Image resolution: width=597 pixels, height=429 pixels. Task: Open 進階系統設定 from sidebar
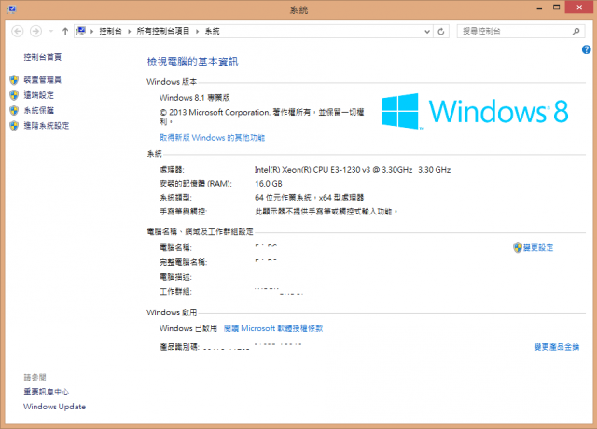point(47,126)
